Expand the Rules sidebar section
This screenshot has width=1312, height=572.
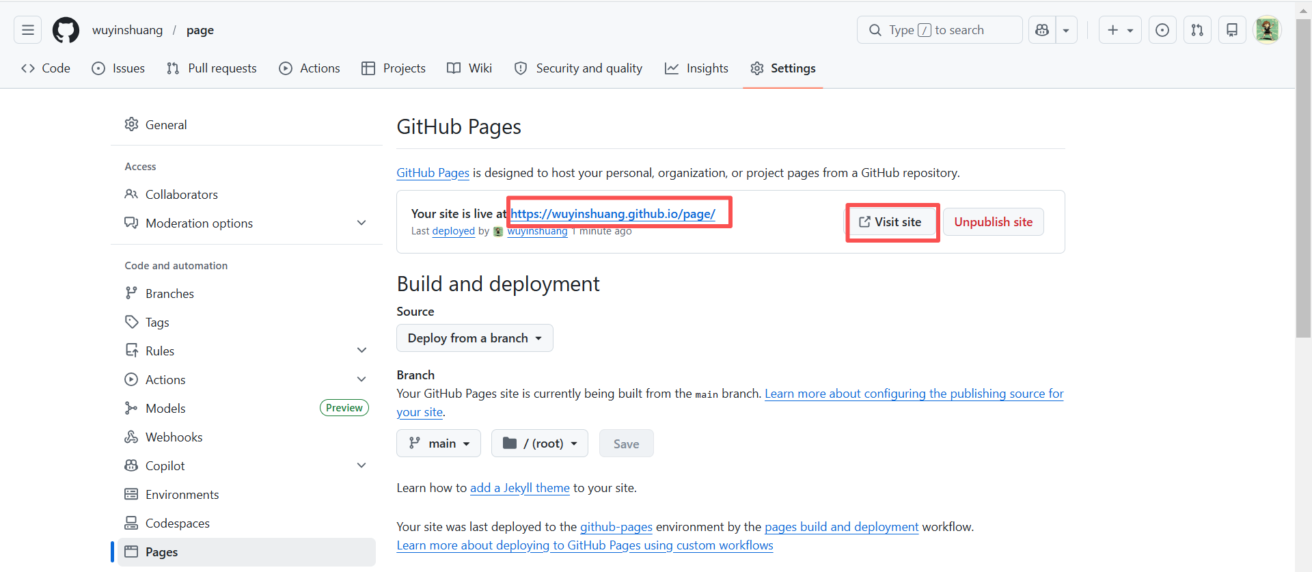point(361,351)
